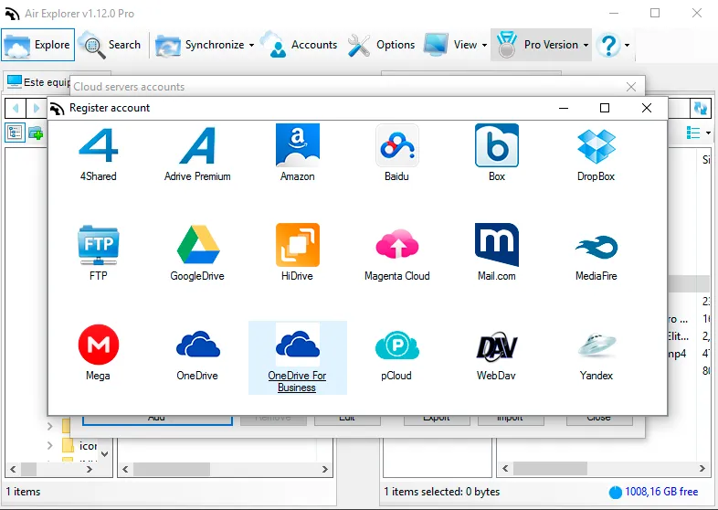Image resolution: width=718 pixels, height=510 pixels.
Task: Minimize the Register account window
Action: point(564,108)
